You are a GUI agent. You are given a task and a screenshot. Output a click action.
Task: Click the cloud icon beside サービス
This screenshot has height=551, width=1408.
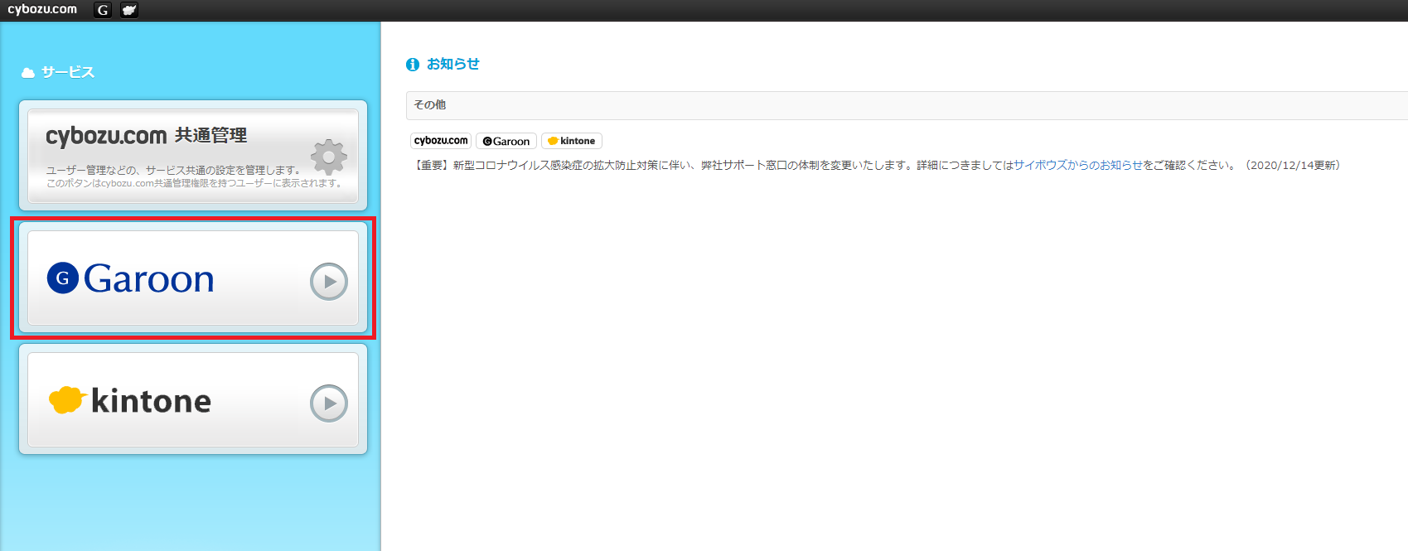click(x=28, y=73)
